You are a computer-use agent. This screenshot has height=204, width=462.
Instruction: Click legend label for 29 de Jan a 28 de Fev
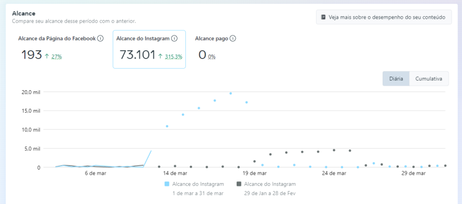pos(270,193)
